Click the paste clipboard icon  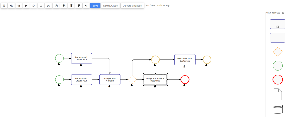[x=64, y=6]
